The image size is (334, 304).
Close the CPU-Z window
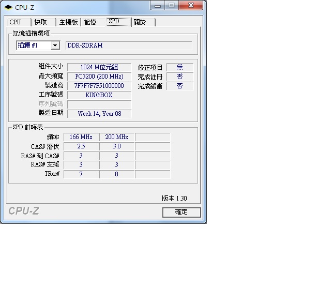(x=191, y=6)
